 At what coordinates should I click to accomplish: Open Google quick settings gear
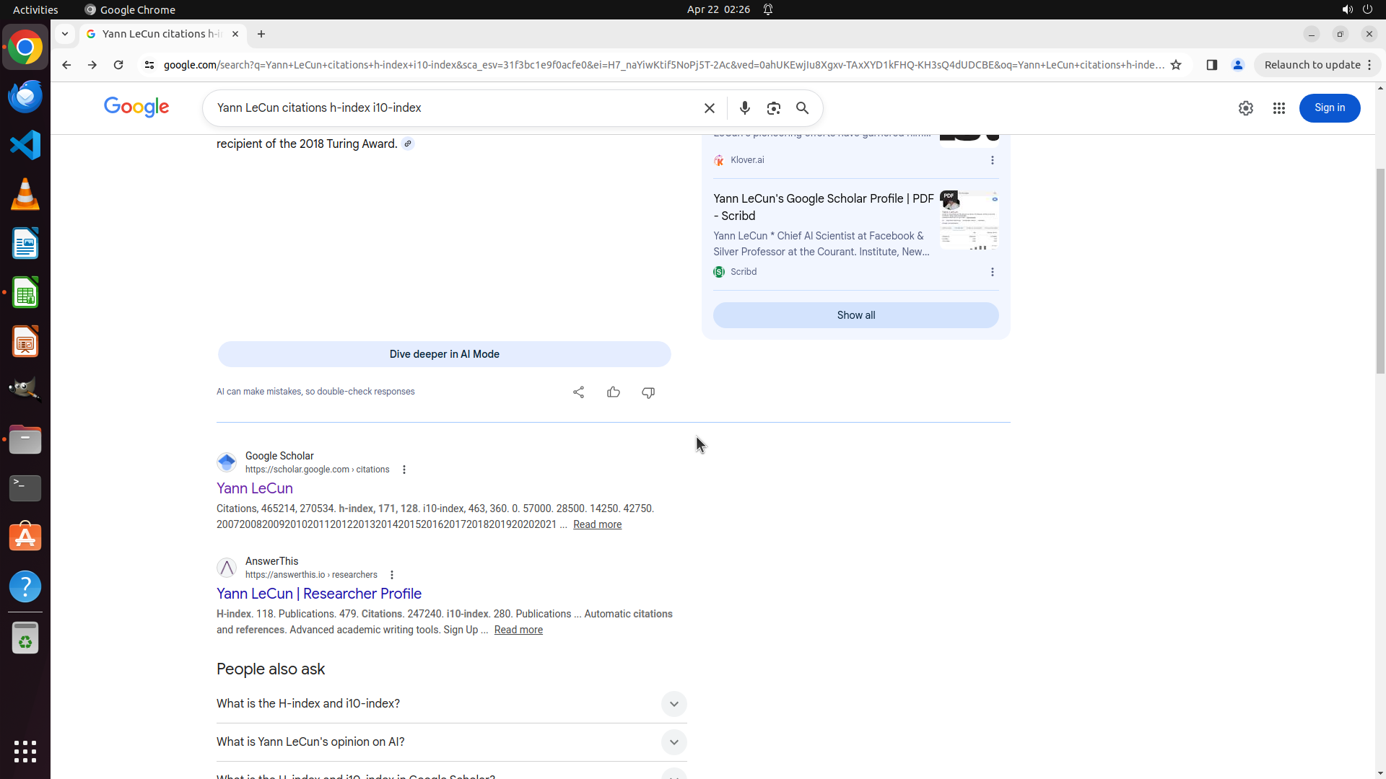(x=1245, y=108)
